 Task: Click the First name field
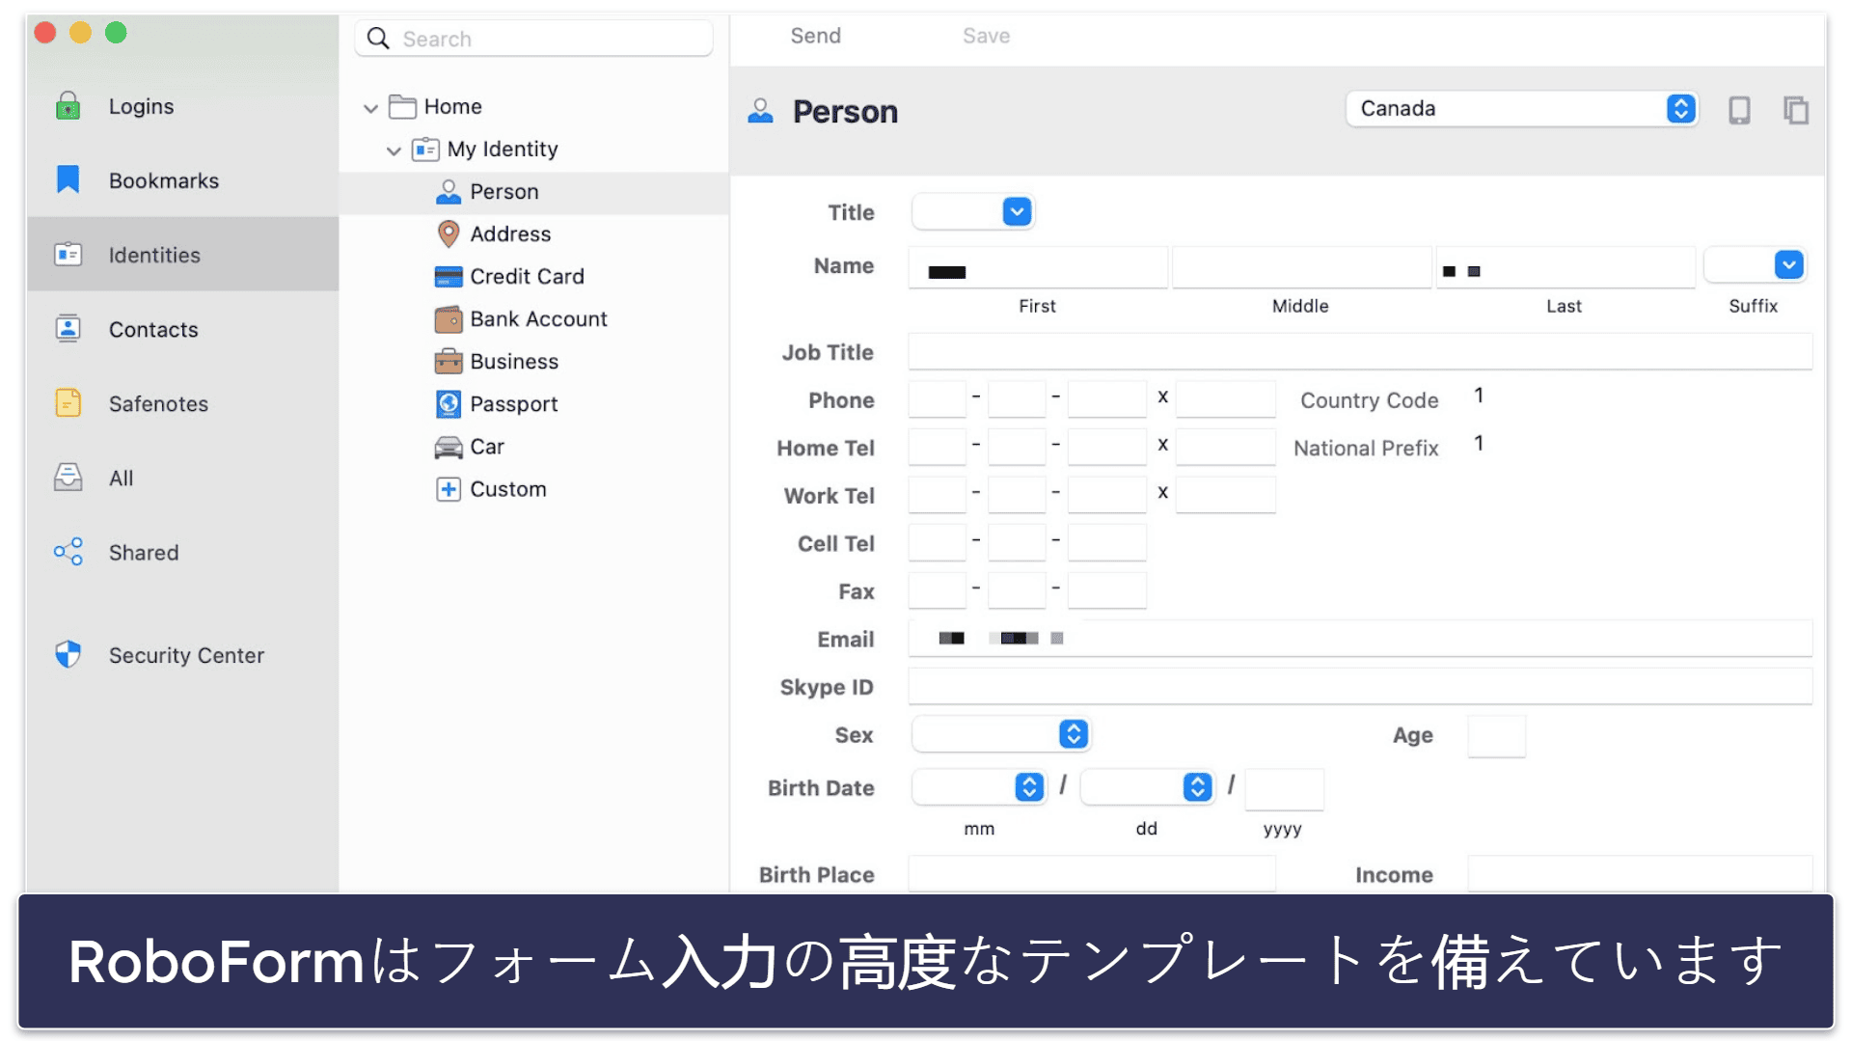pos(1038,267)
